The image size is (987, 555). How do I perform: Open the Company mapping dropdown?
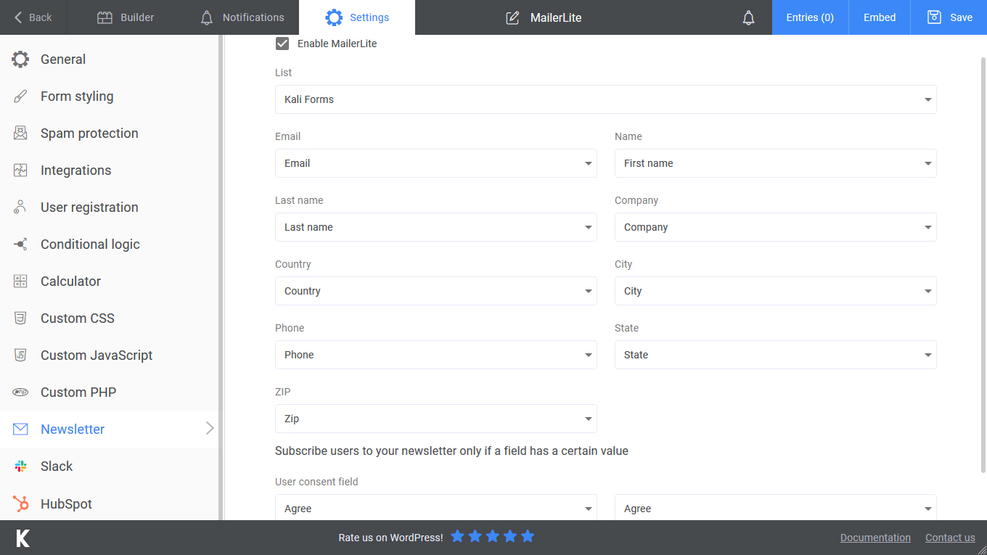[x=775, y=227]
